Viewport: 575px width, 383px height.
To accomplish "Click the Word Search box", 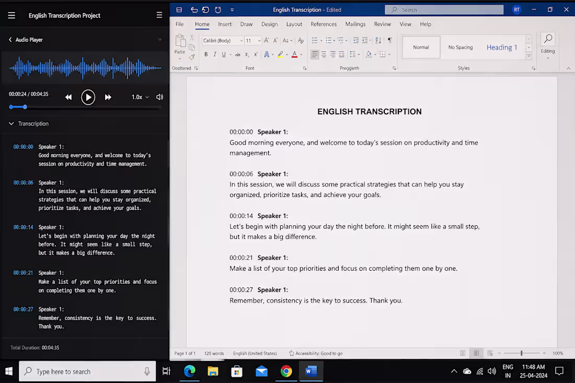I will pyautogui.click(x=444, y=10).
